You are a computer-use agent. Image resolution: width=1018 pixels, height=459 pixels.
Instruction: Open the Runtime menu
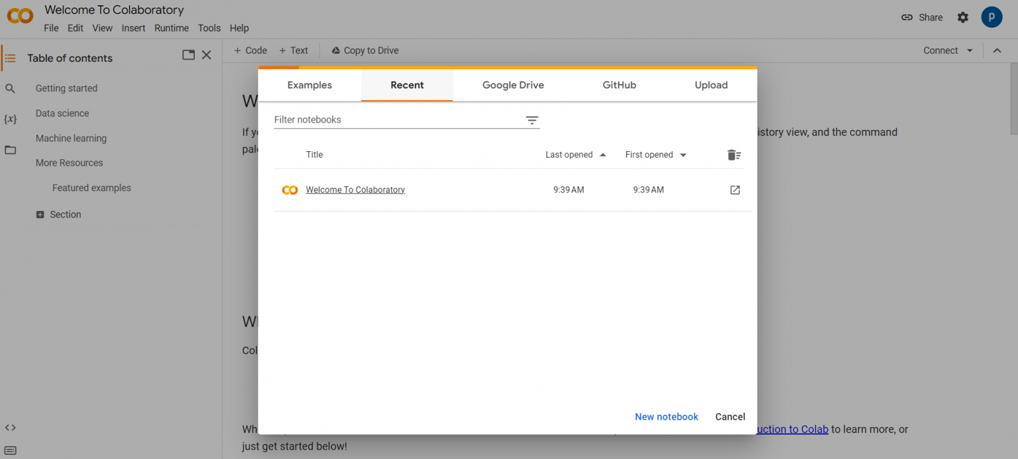pos(171,28)
